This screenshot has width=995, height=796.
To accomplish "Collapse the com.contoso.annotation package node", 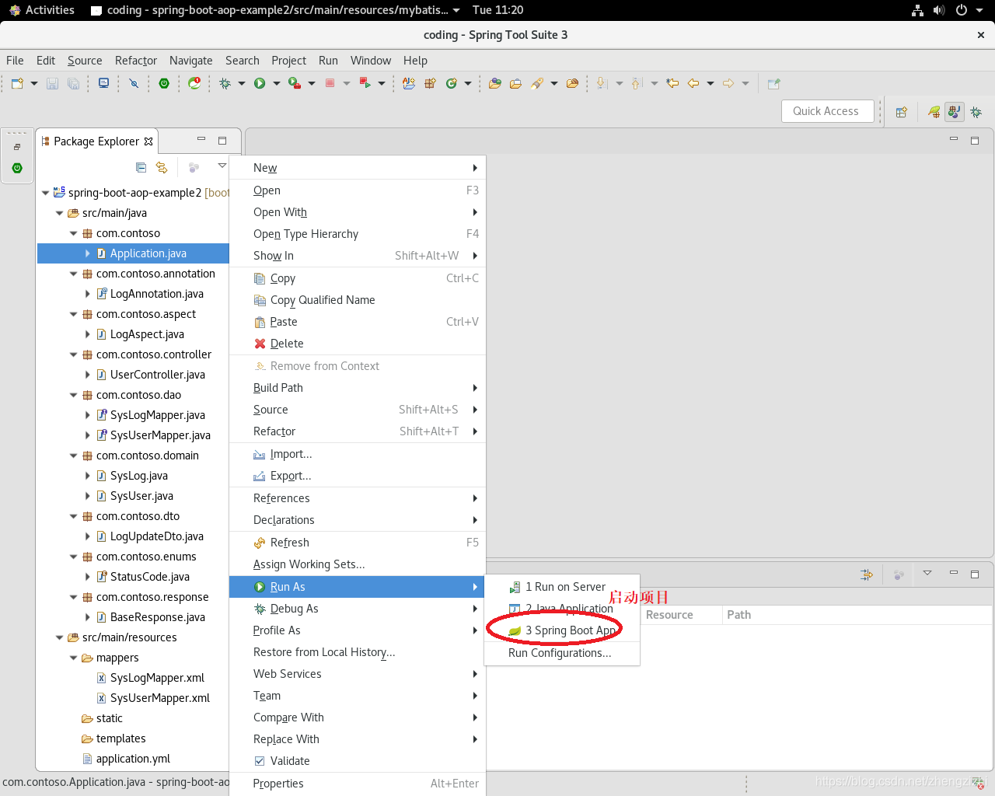I will (x=74, y=274).
